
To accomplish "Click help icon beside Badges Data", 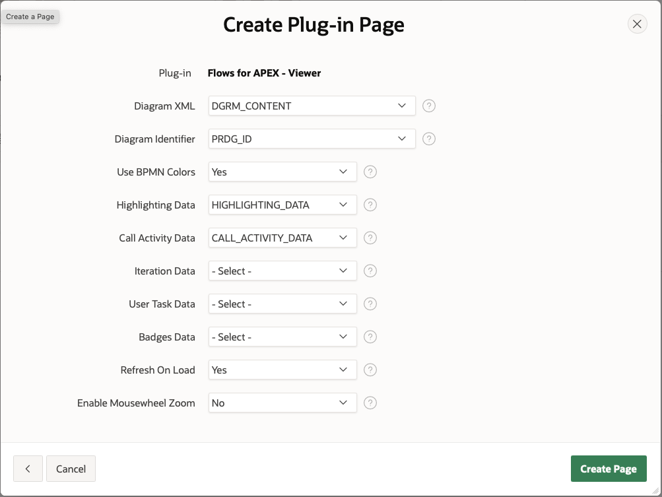I will (x=370, y=337).
